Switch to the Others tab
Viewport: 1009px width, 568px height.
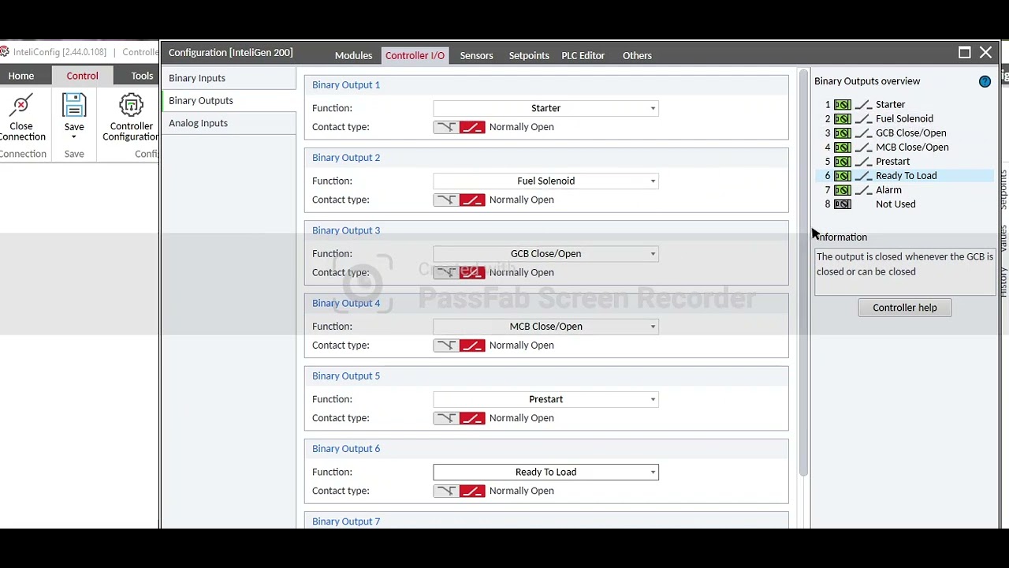coord(637,55)
